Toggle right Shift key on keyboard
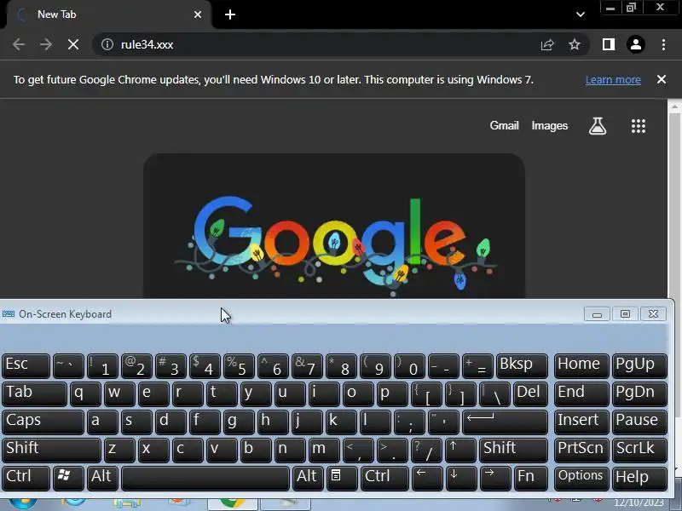682x511 pixels. click(x=513, y=450)
